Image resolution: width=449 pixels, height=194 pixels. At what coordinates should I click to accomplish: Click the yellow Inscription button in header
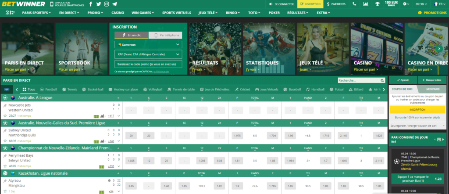point(310,4)
